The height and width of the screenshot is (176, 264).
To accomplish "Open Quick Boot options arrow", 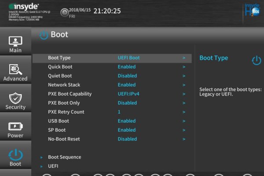I will [184, 67].
